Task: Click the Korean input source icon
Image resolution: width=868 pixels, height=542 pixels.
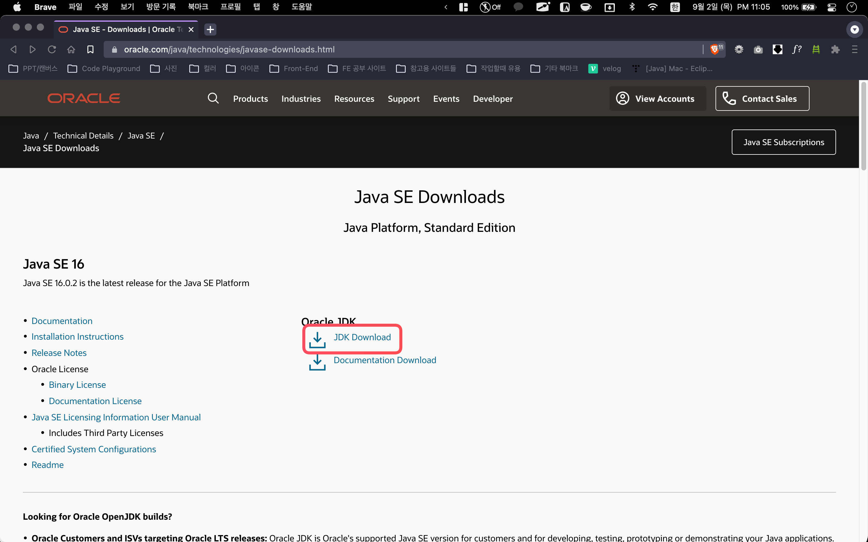Action: pos(675,7)
